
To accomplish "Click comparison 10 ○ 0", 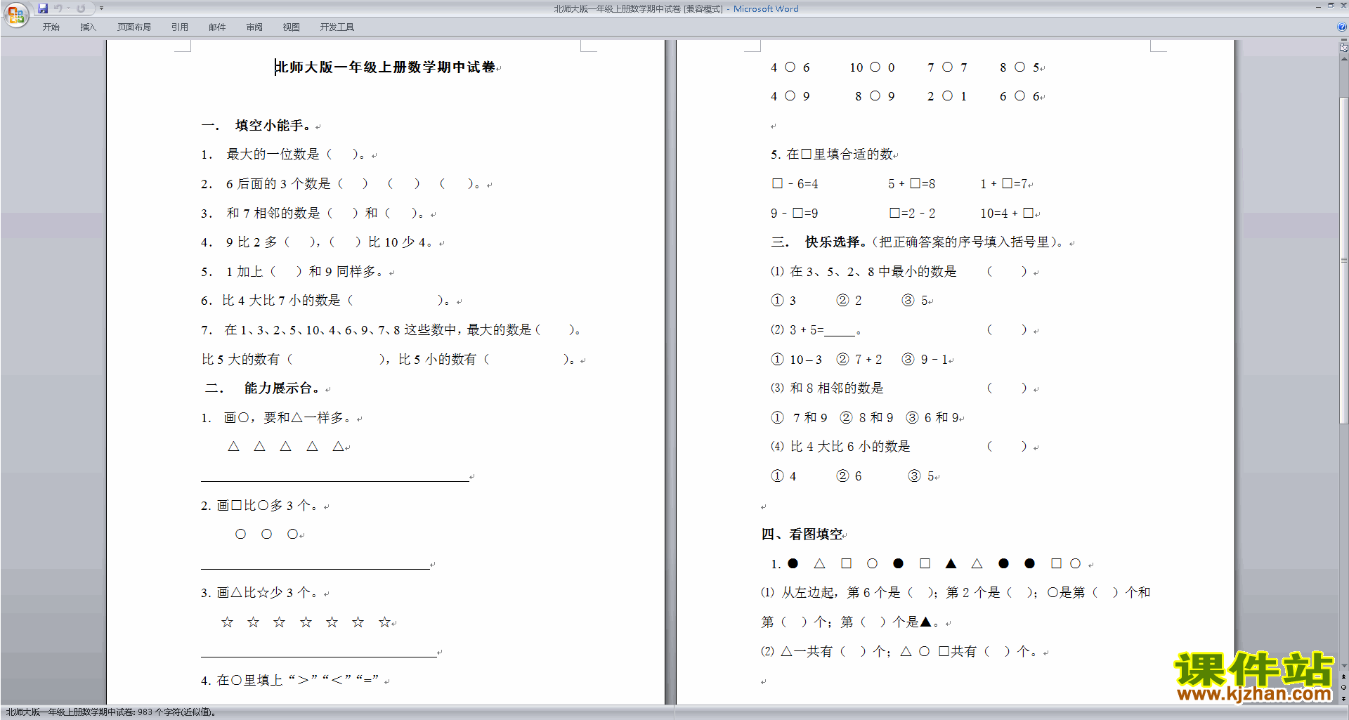I will pos(872,67).
